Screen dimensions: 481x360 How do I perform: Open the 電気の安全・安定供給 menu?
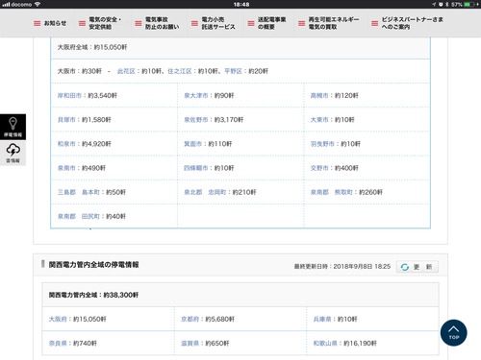(x=100, y=23)
